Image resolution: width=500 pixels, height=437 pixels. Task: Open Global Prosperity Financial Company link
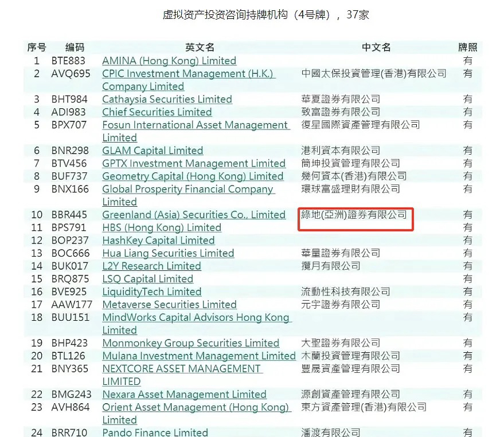(x=188, y=195)
